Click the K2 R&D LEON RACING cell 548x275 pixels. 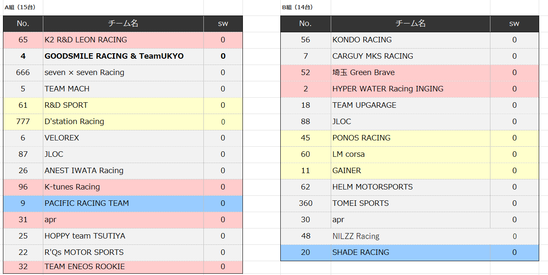click(86, 40)
